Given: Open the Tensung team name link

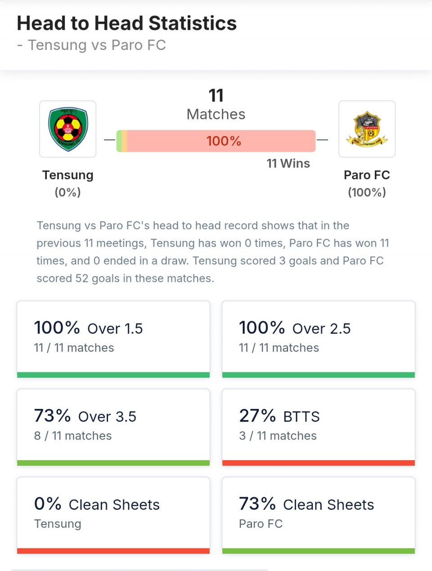Looking at the screenshot, I should pyautogui.click(x=68, y=175).
